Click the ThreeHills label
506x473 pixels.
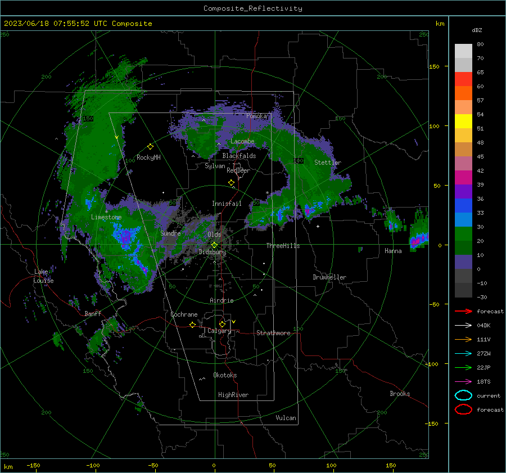283,246
